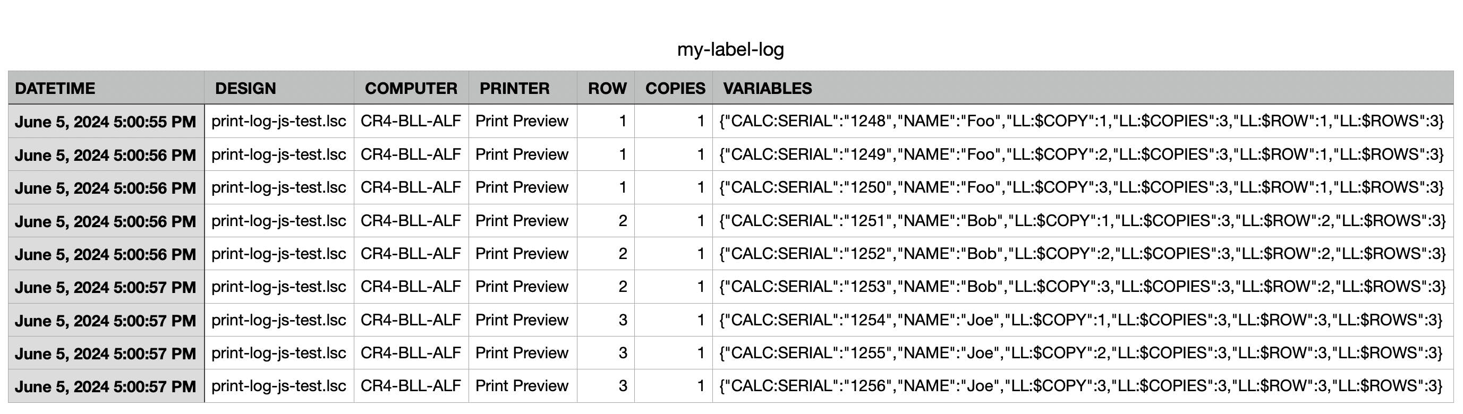Select variables cell with serial 1249

click(x=1081, y=154)
